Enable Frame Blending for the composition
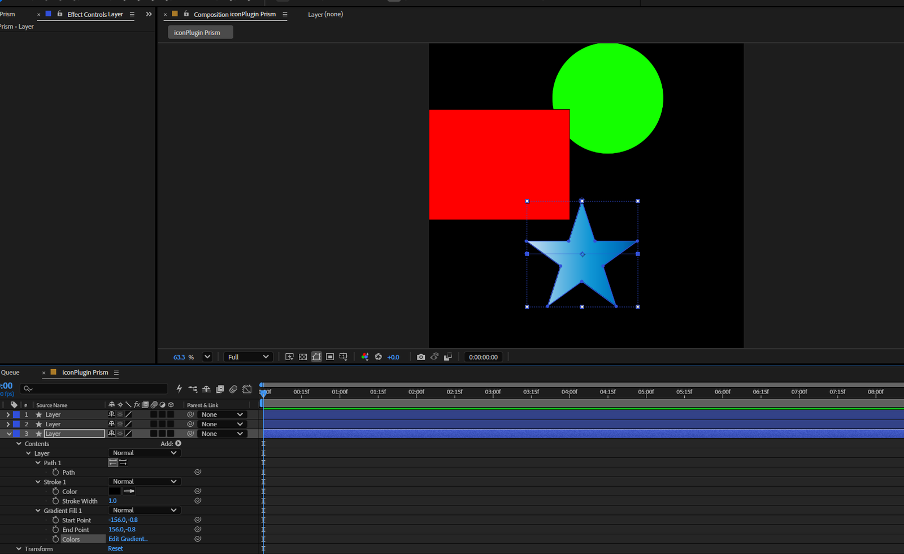The image size is (904, 554). [x=220, y=389]
